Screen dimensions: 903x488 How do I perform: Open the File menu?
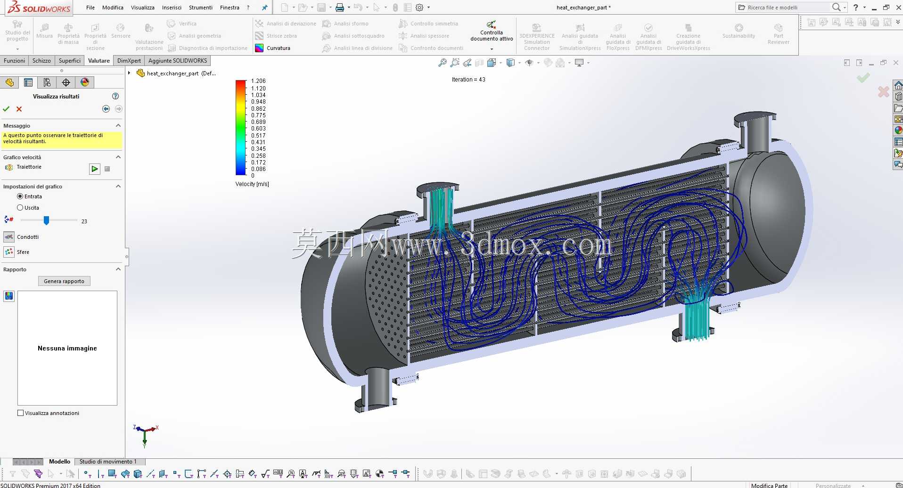coord(90,8)
